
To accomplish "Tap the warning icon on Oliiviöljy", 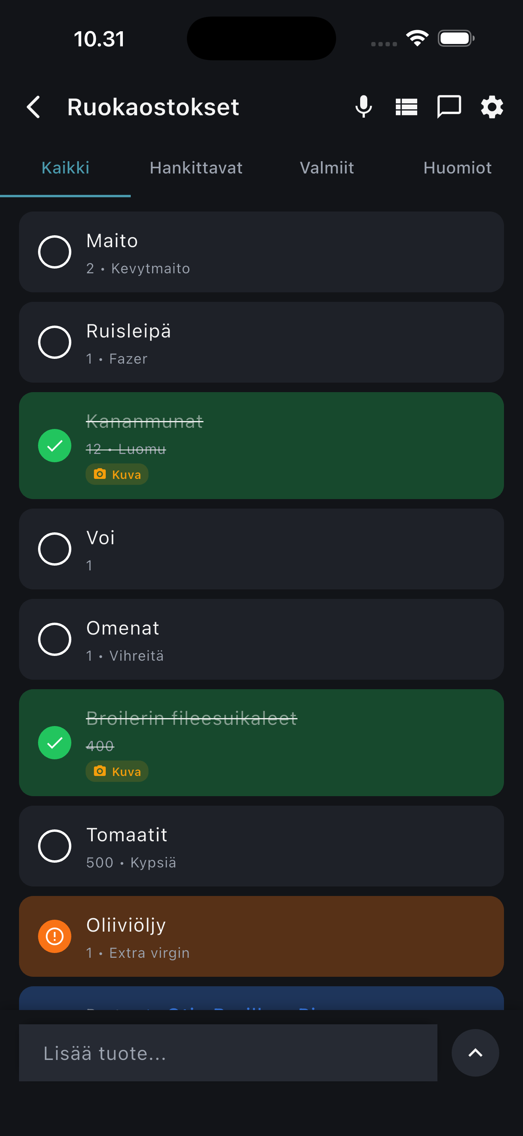I will coord(54,937).
